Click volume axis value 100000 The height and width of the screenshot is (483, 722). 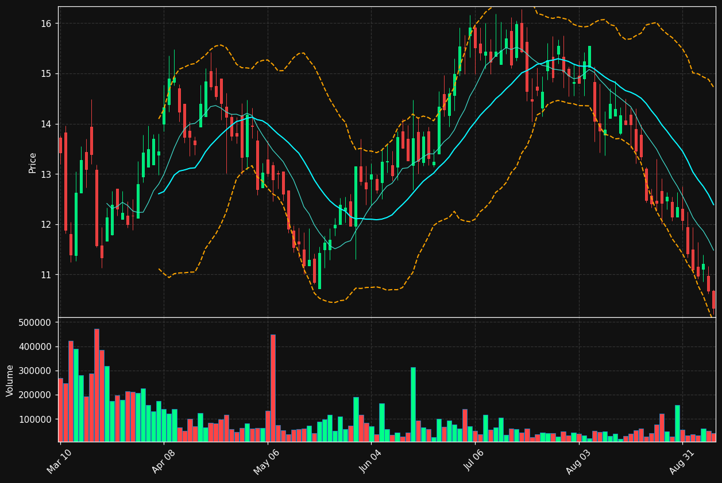36,420
